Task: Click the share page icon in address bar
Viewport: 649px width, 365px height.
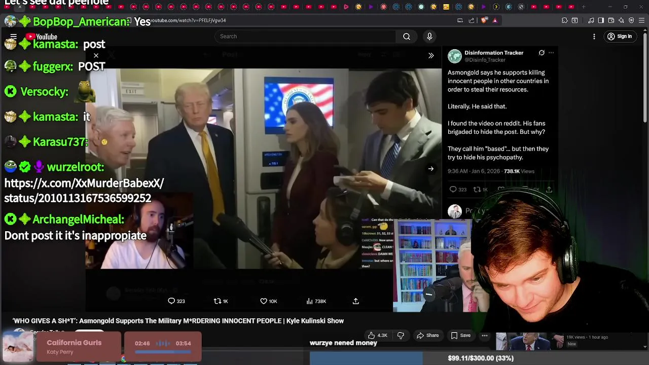Action: click(472, 20)
